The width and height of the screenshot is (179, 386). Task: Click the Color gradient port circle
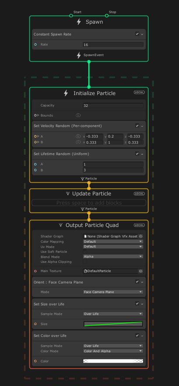[35, 361]
